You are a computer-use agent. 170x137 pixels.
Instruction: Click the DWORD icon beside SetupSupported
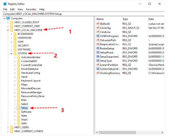tap(98, 57)
